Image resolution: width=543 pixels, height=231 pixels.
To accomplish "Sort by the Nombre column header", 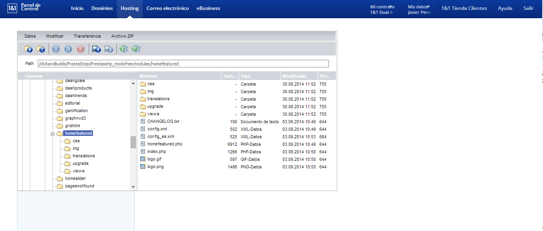I will point(179,76).
